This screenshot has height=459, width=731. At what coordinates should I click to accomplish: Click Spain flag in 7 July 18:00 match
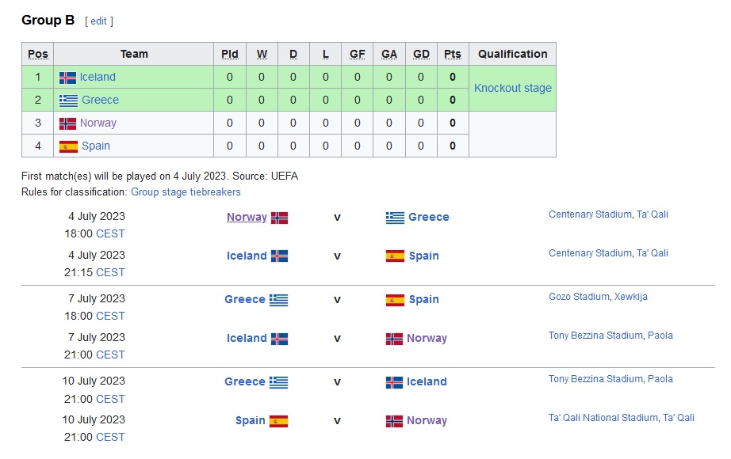[x=395, y=300]
